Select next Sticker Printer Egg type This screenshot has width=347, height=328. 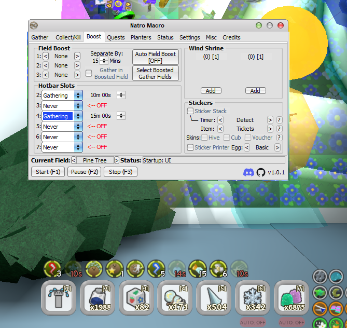tap(277, 147)
